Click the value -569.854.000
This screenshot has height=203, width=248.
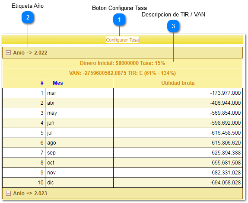[x=225, y=113]
